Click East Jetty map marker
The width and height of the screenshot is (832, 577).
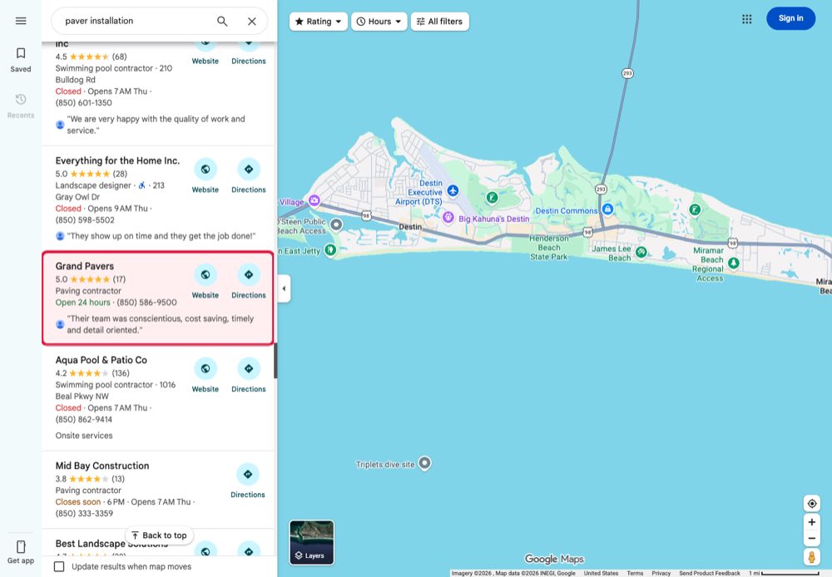(330, 249)
